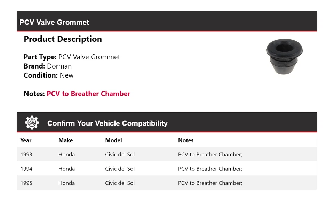Image resolution: width=334 pixels, height=201 pixels.
Task: Select the 1995 year cell
Action: click(26, 183)
